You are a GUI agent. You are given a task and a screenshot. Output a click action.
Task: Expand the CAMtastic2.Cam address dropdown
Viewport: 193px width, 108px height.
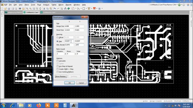pyautogui.click(x=177, y=5)
